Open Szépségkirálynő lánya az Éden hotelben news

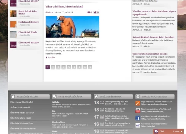153,37
